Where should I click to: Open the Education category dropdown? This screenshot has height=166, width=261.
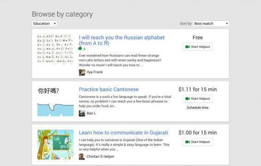[x=44, y=24]
